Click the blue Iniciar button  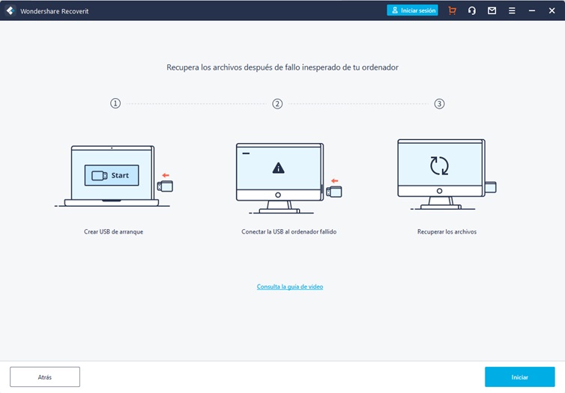tap(519, 377)
